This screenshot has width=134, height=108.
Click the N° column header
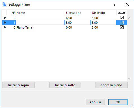(x=11, y=13)
